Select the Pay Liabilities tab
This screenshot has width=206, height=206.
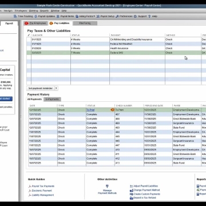coord(60,23)
